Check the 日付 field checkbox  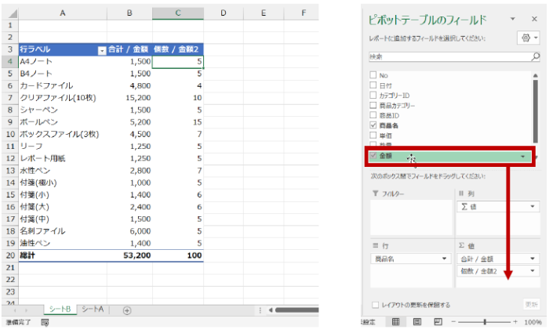point(373,85)
